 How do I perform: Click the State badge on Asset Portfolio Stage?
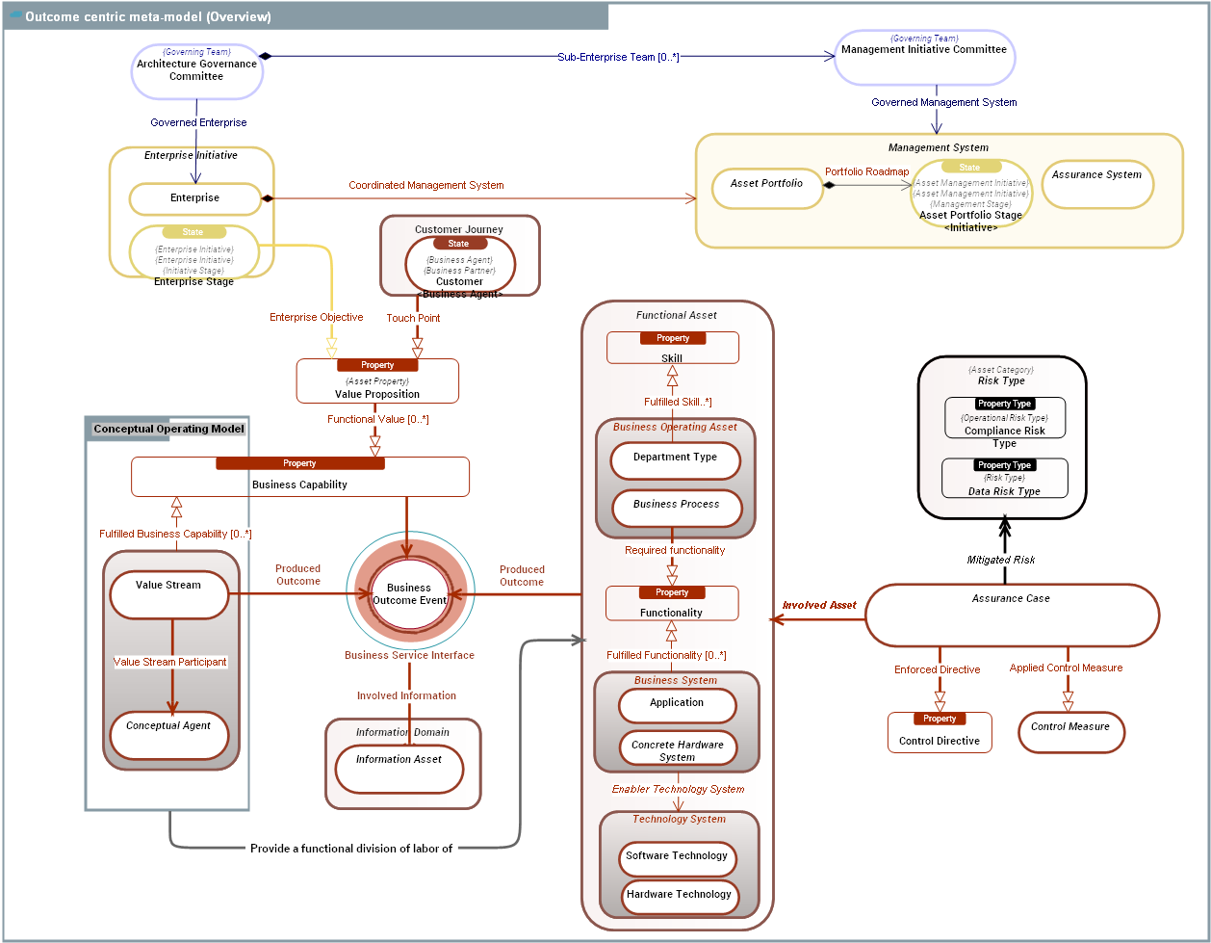click(x=970, y=167)
